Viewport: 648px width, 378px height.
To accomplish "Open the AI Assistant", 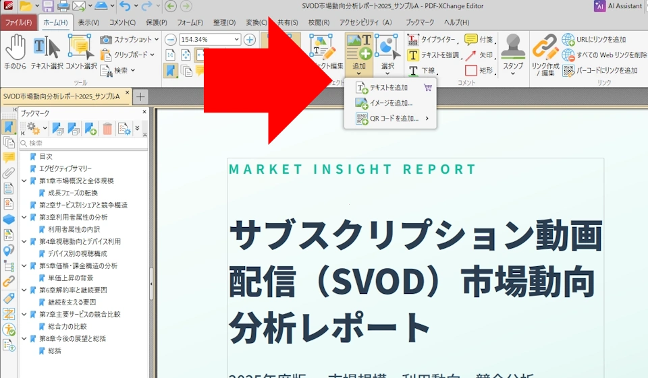I will click(618, 6).
